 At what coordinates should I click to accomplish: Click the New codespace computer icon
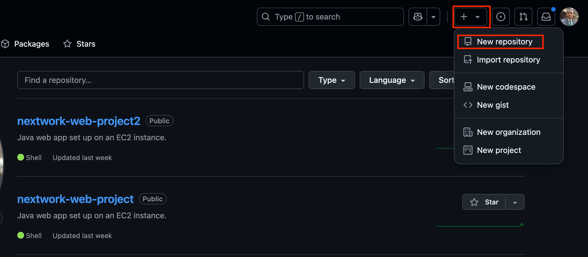[x=468, y=87]
